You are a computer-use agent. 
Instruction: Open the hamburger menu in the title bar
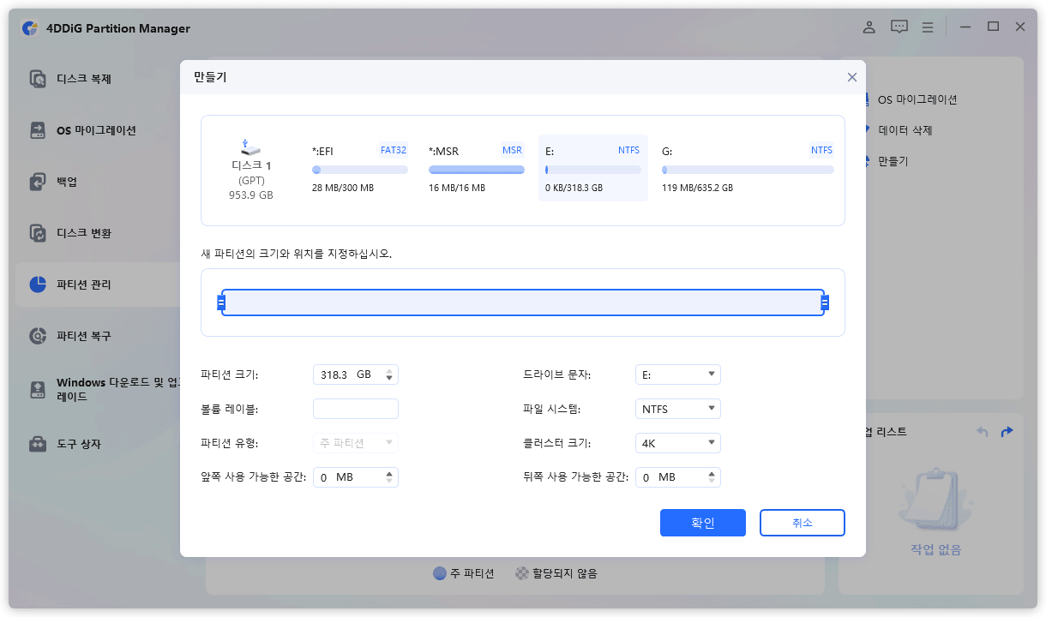(x=928, y=27)
